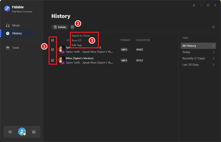Uncheck the first track's checkbox
This screenshot has height=142, width=221.
[x=52, y=50]
